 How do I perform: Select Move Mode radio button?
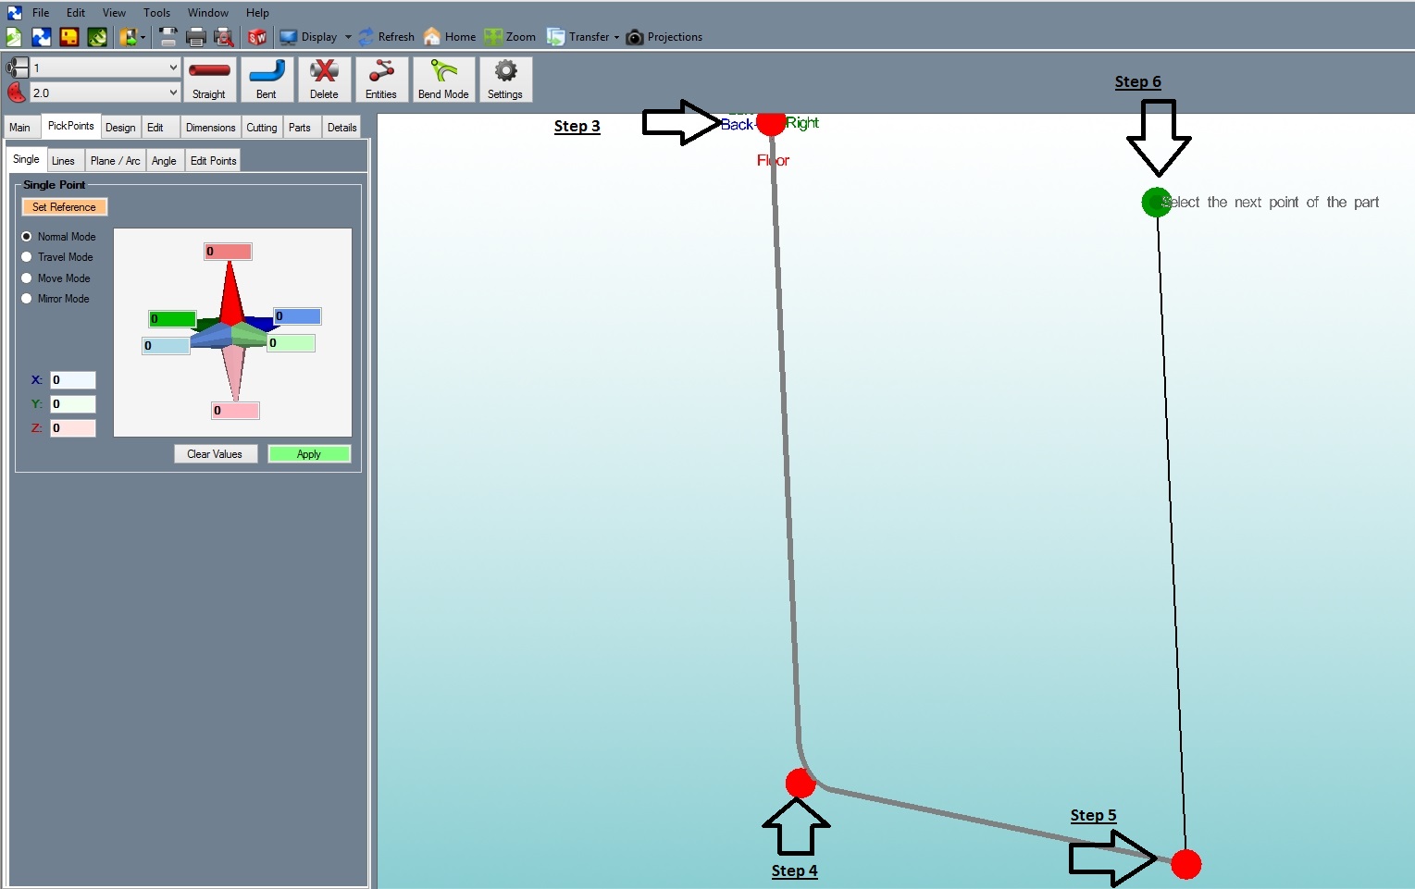click(27, 278)
